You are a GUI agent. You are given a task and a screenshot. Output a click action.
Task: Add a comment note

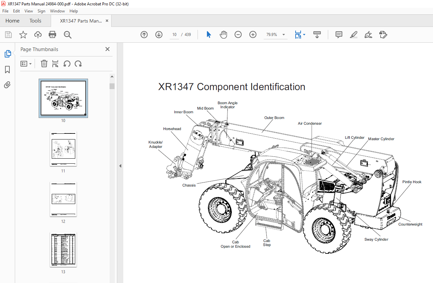click(339, 35)
